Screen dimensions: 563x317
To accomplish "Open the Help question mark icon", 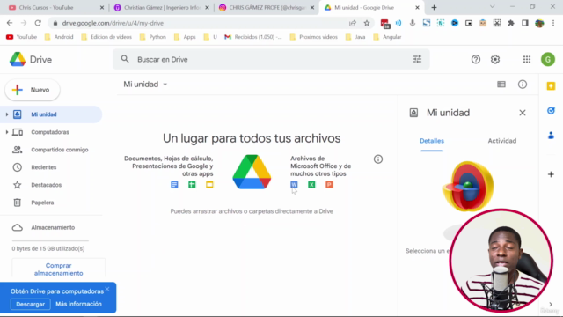I will tap(476, 59).
